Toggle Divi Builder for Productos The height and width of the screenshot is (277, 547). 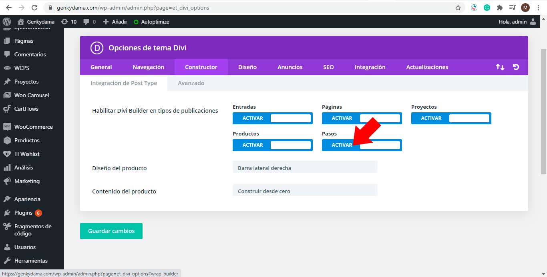click(273, 145)
